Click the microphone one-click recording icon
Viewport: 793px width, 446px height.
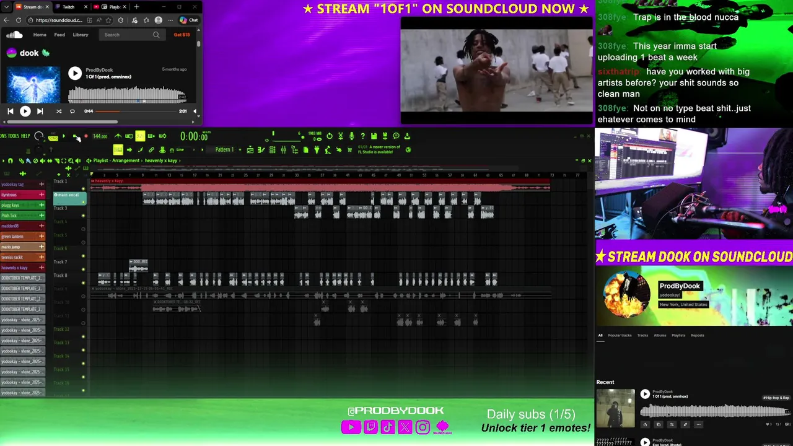tap(351, 136)
